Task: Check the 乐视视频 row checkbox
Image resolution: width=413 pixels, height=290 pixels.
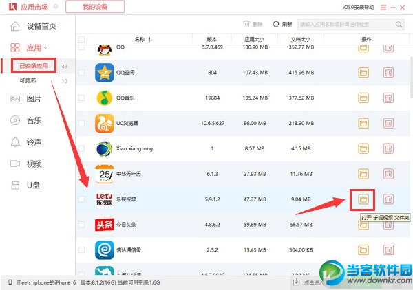Action: point(81,199)
